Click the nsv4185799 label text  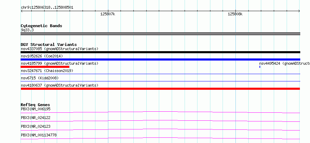60,63
